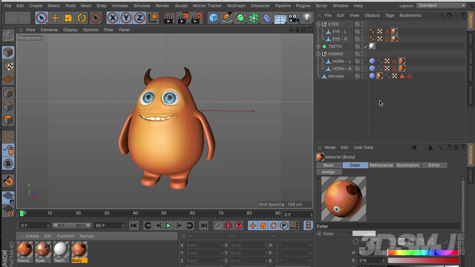Open the Layout Standard dropdown
Viewport: 475px width, 267px height.
click(x=441, y=6)
